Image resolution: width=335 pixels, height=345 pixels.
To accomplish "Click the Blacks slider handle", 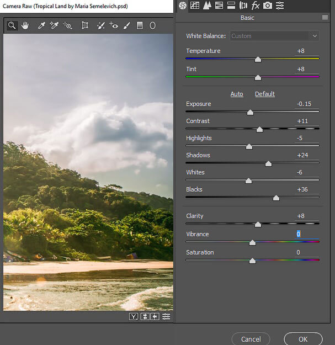I will pos(276,198).
